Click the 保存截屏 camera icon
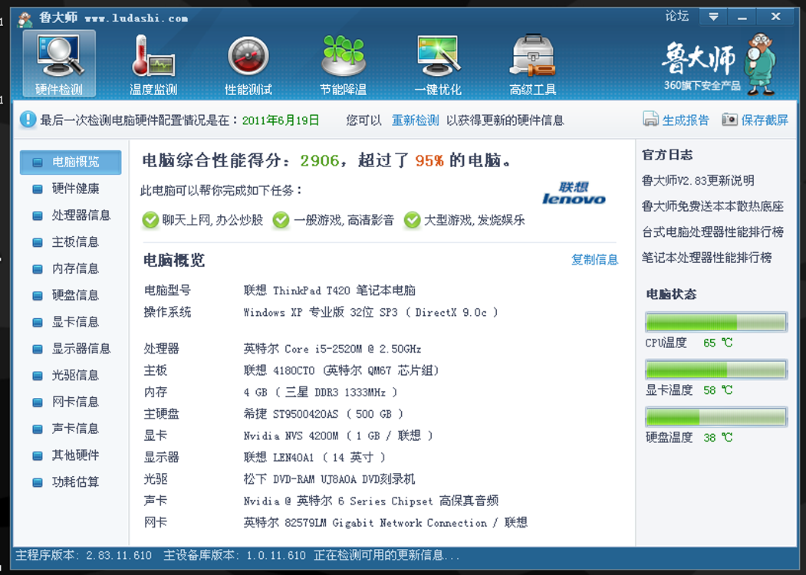Viewport: 806px width, 575px height. (x=729, y=119)
